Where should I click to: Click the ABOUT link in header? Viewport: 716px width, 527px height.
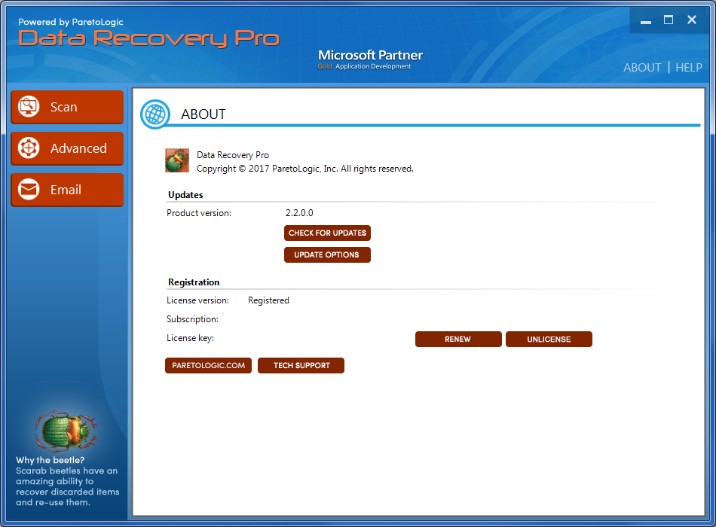pos(642,68)
